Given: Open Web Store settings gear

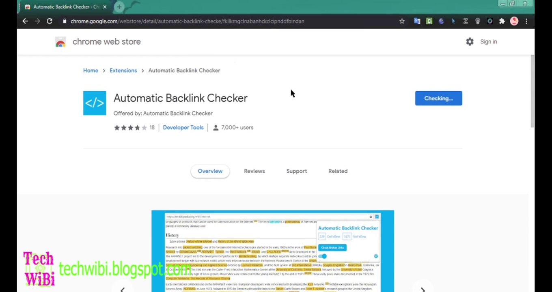Looking at the screenshot, I should tap(470, 41).
